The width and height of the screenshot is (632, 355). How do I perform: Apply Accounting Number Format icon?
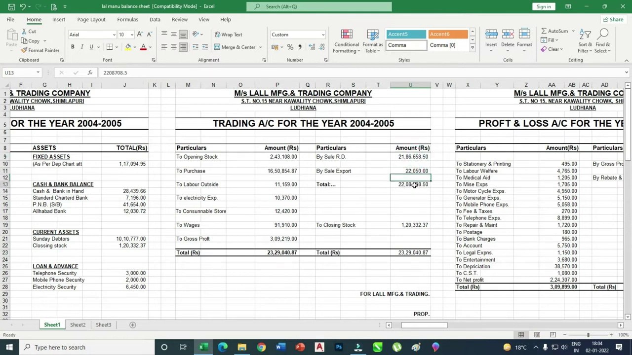275,47
